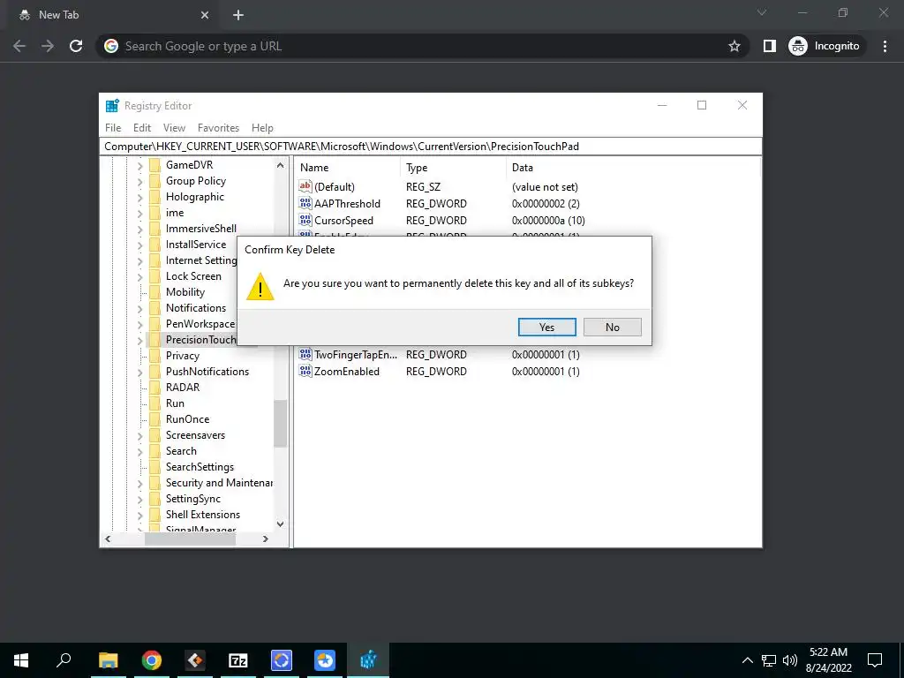Screen dimensions: 904x678
Task: Expand the PushNotifications key
Action: (139, 373)
